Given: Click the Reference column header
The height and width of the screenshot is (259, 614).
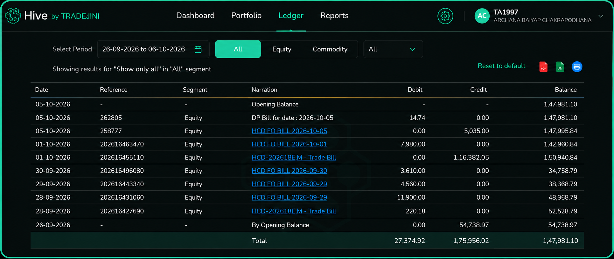Looking at the screenshot, I should point(114,90).
